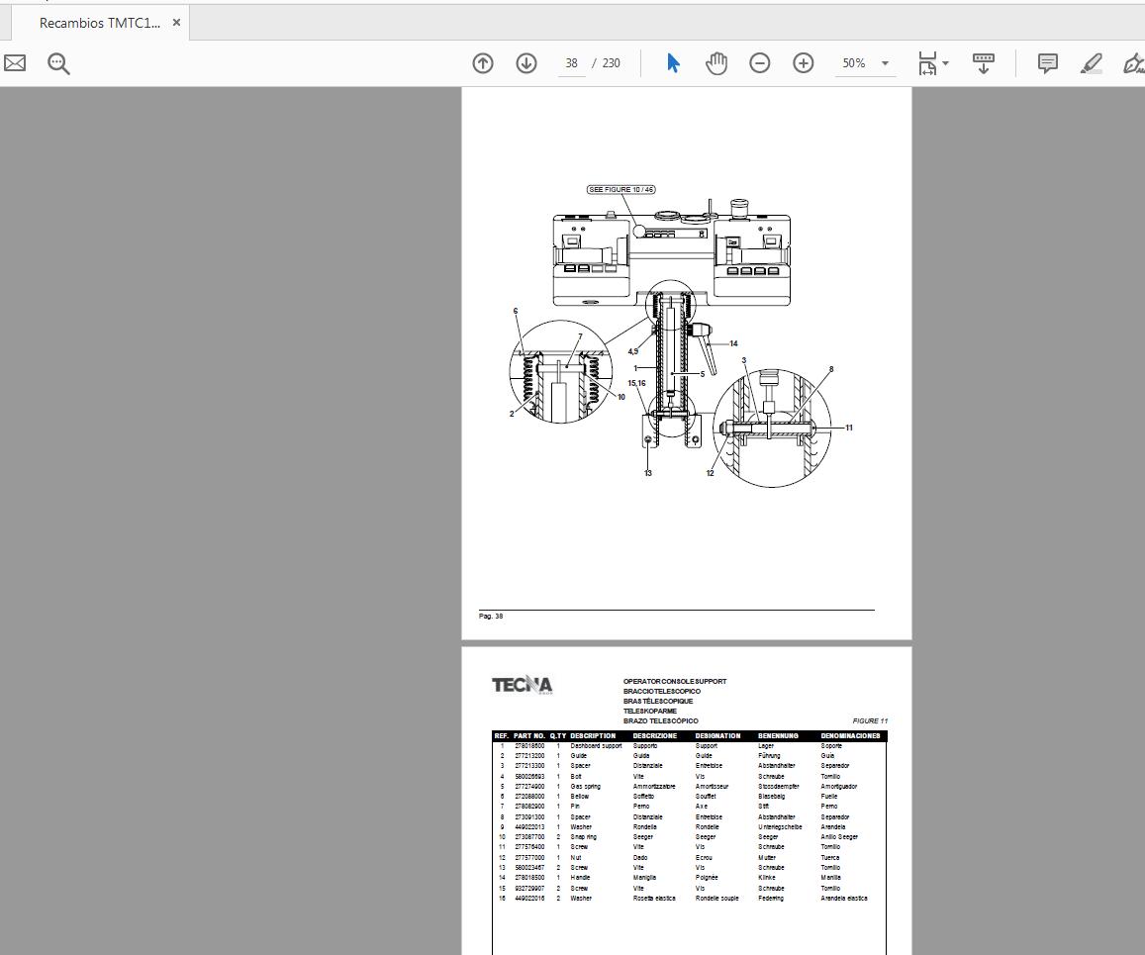Open the Fill & Sign tool
This screenshot has height=955, width=1145.
pos(1133,62)
